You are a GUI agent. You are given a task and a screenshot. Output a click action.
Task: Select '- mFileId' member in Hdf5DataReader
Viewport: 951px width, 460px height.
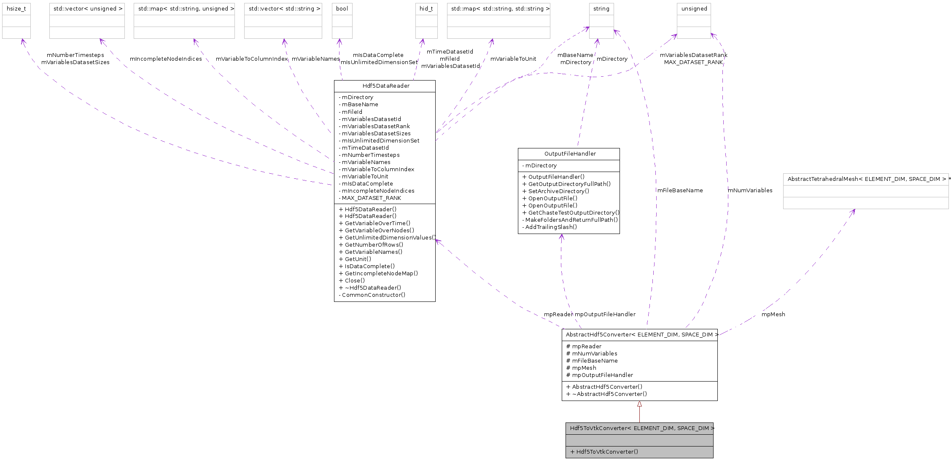click(350, 112)
